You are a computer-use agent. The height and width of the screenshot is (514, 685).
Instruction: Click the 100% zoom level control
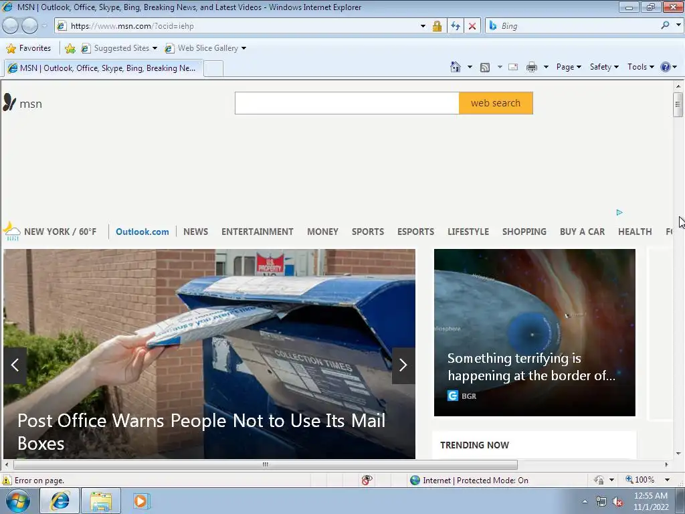[640, 480]
